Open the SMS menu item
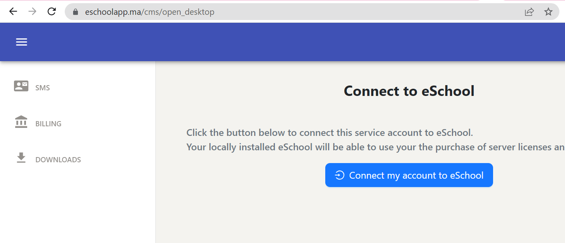Screen dimensions: 565x243 pyautogui.click(x=42, y=88)
